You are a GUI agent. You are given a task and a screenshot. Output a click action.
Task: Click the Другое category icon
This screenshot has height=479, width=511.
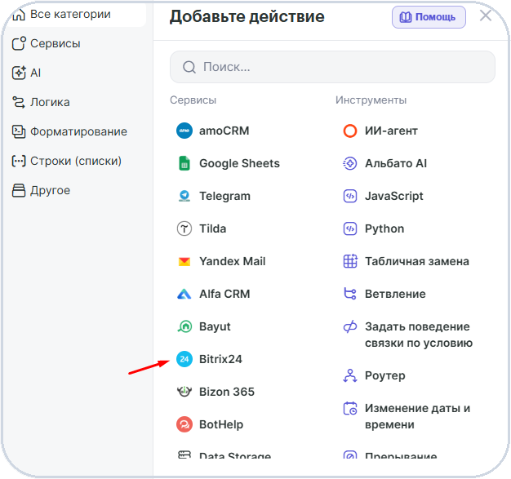point(19,190)
